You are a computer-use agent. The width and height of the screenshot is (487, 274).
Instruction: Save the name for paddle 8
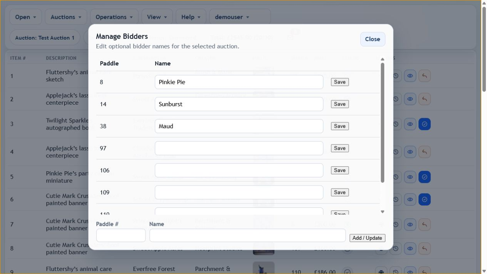[340, 82]
